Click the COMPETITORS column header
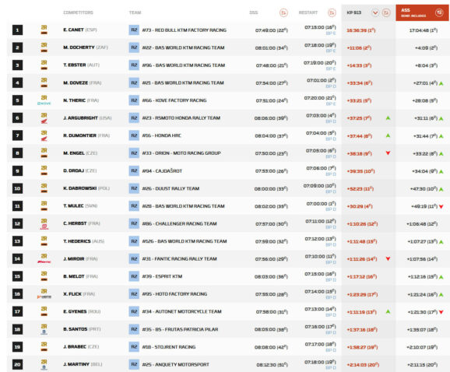 [x=78, y=12]
